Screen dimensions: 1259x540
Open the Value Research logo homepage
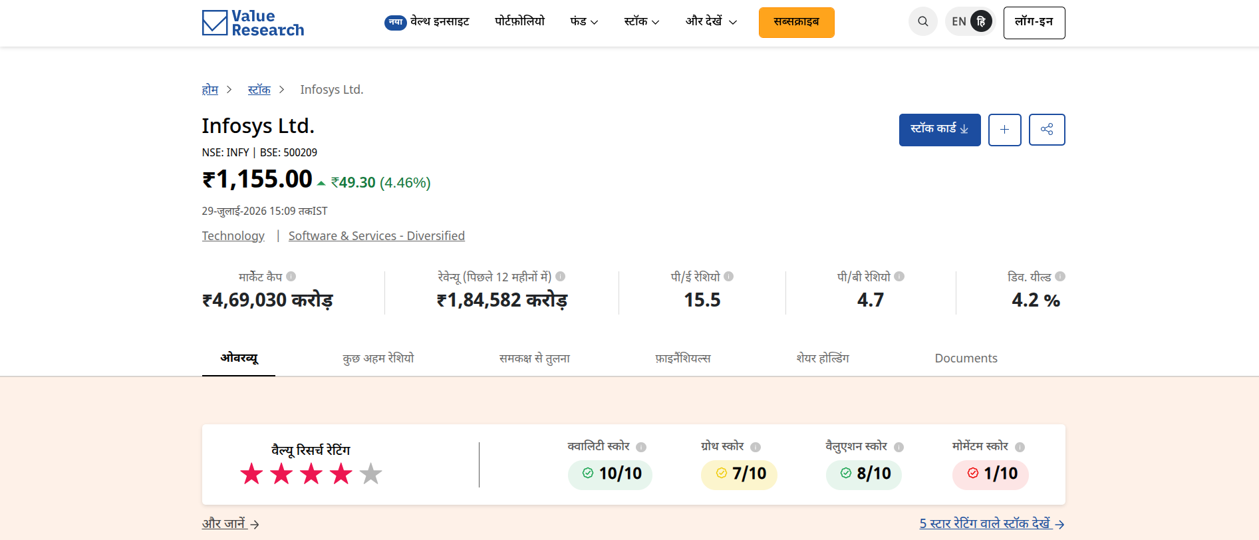pos(253,23)
